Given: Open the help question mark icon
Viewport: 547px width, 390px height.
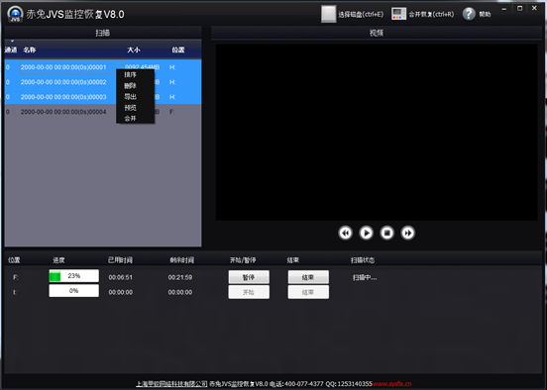Looking at the screenshot, I should 469,14.
